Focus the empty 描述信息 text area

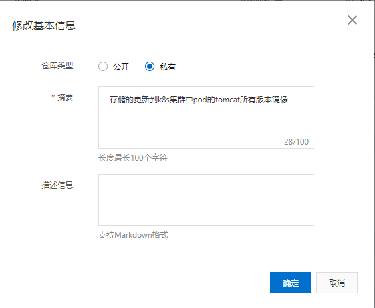click(x=206, y=200)
